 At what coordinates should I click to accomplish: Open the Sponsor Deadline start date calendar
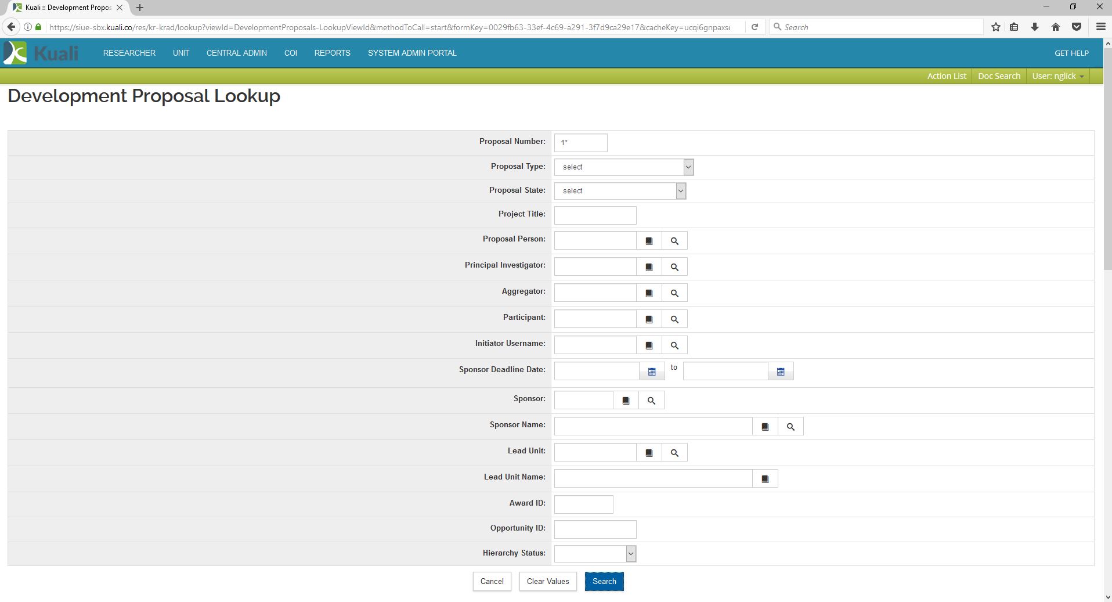[652, 372]
